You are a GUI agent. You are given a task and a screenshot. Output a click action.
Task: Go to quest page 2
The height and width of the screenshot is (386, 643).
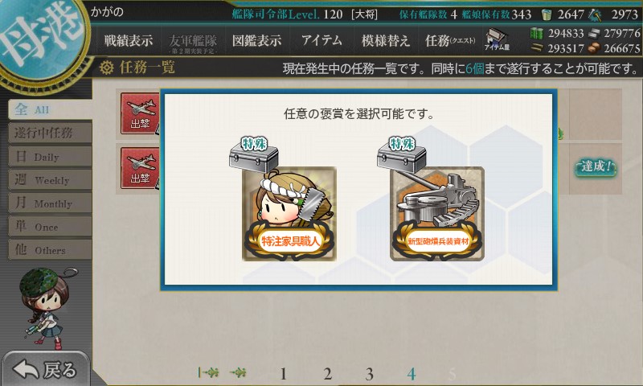click(x=327, y=374)
